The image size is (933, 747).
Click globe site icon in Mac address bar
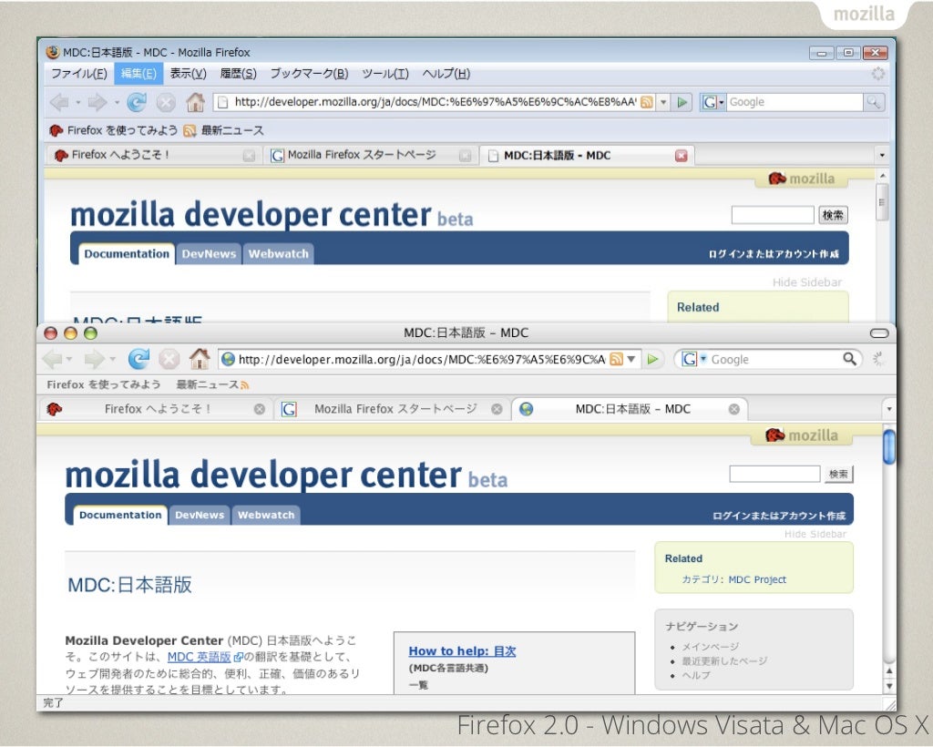click(228, 359)
